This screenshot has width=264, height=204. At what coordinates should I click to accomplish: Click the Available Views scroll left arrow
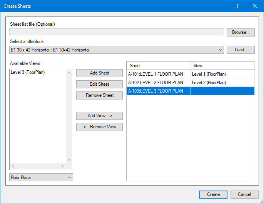(13, 166)
